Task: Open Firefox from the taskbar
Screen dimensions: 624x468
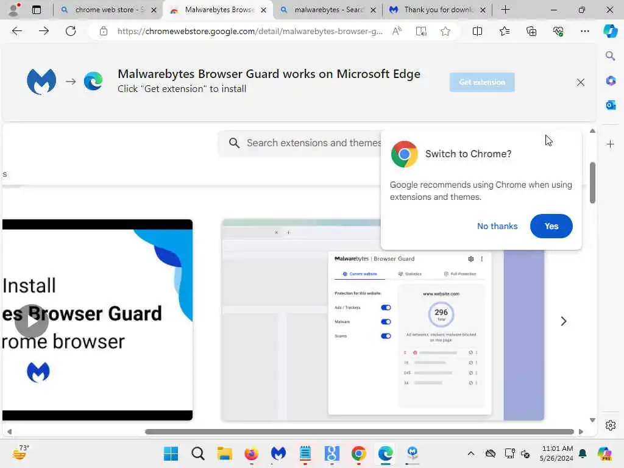Action: (251, 453)
